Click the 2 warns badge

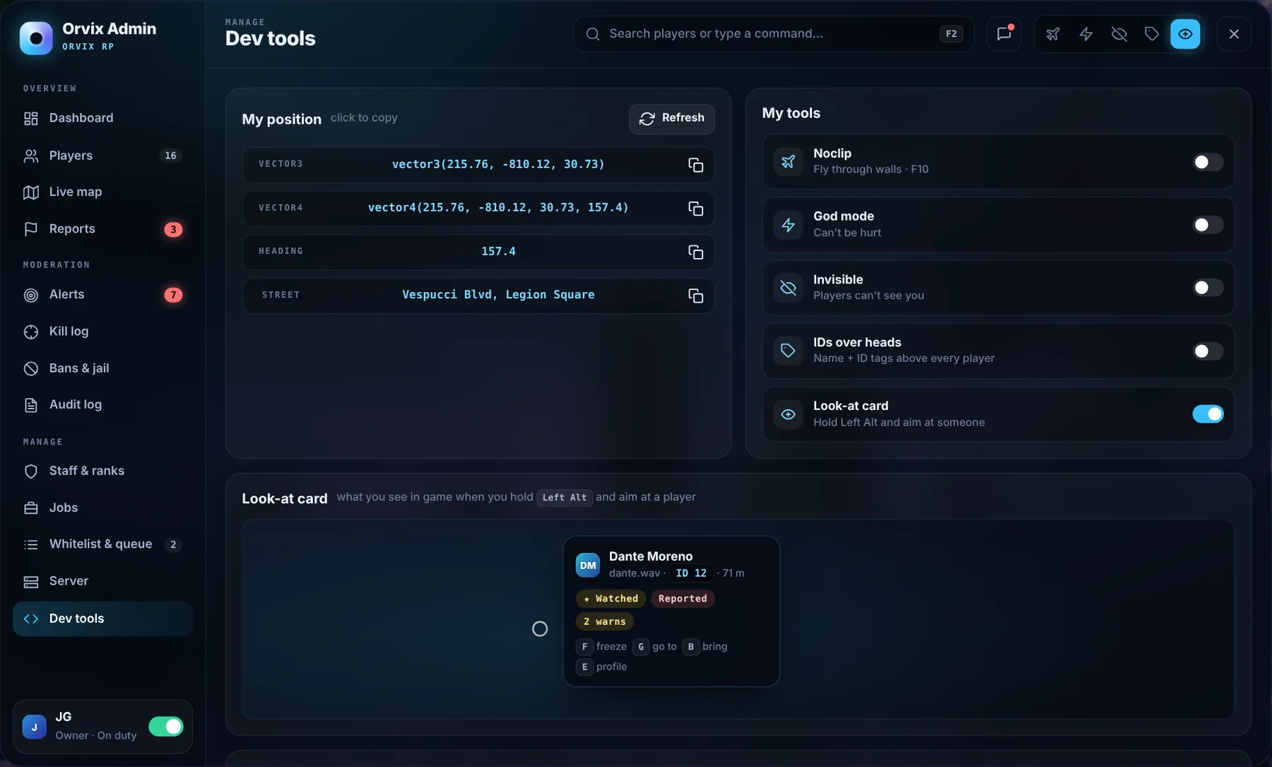tap(604, 622)
